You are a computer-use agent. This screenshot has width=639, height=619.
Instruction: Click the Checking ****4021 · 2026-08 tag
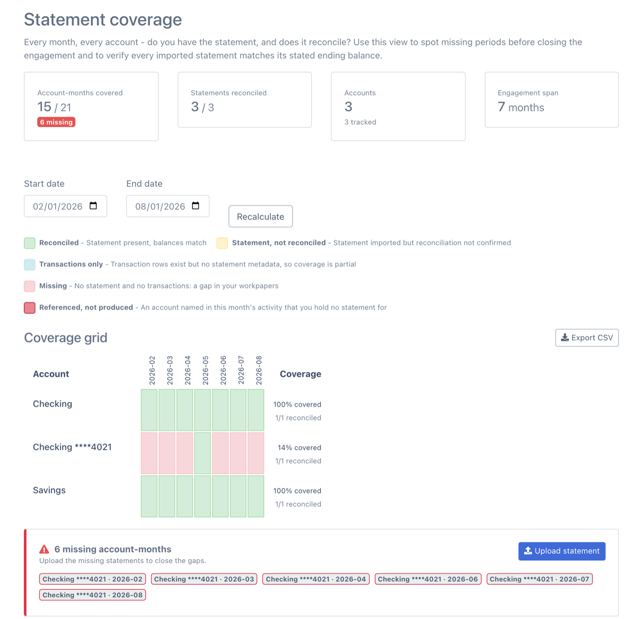tap(93, 595)
